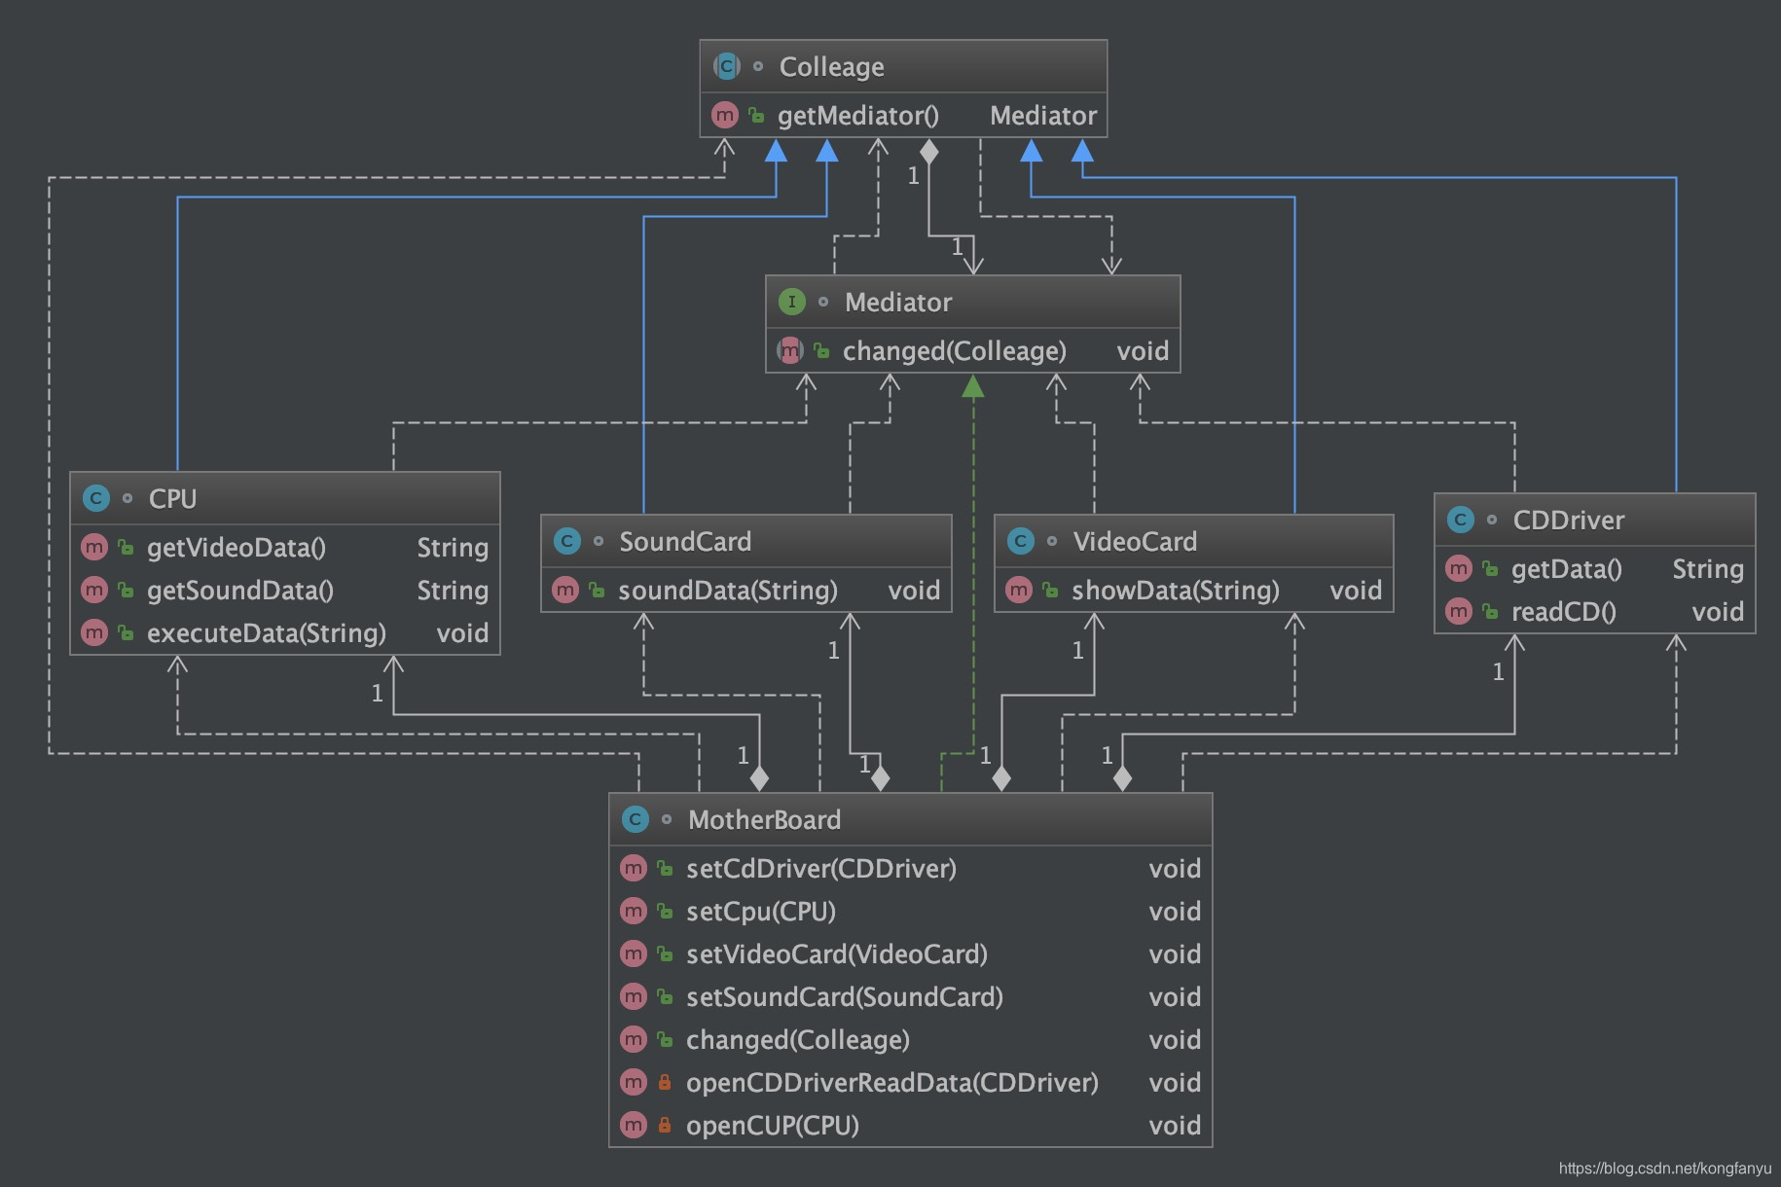Select the Mediator interface title
The width and height of the screenshot is (1781, 1187).
(898, 302)
